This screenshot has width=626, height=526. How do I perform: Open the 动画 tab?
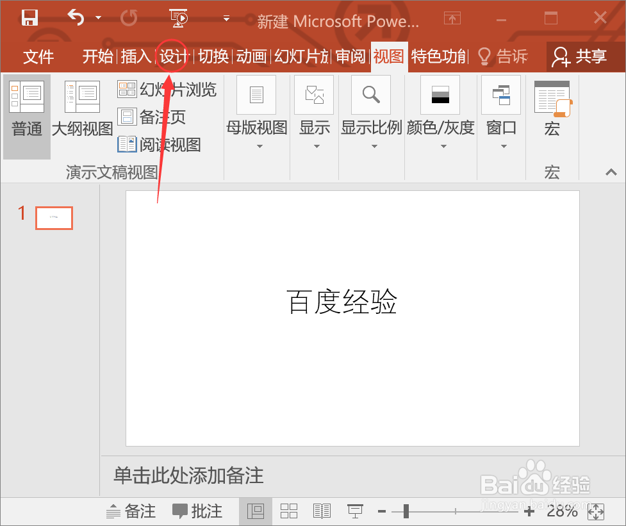(252, 56)
